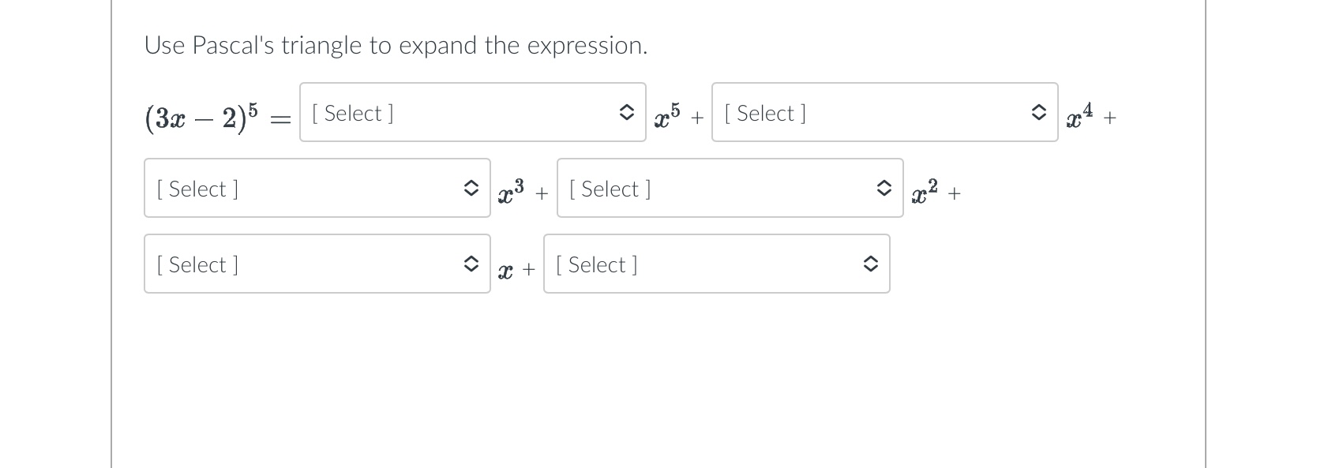This screenshot has width=1317, height=468.
Task: Open the x² coefficient Select dropdown
Action: pyautogui.click(x=730, y=188)
